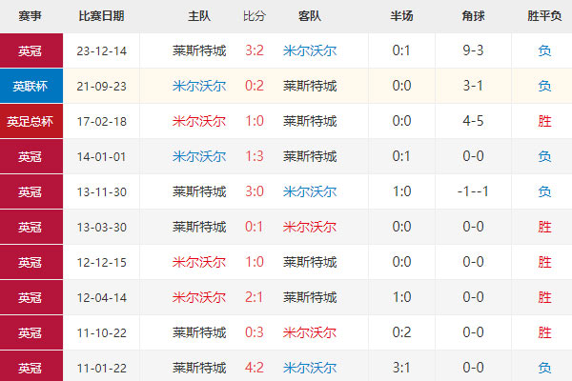Open the 0:1 score for 13-03-30
The image size is (572, 381).
click(254, 227)
